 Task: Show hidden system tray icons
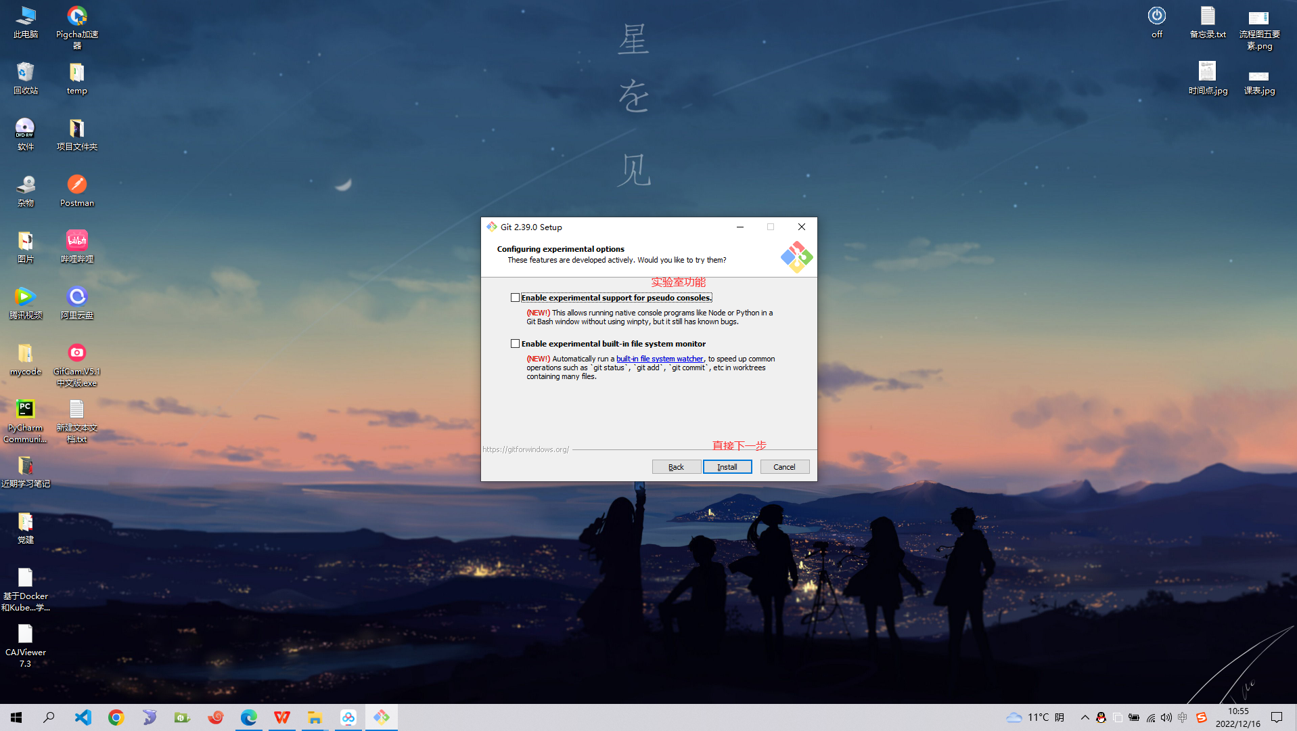click(1085, 717)
